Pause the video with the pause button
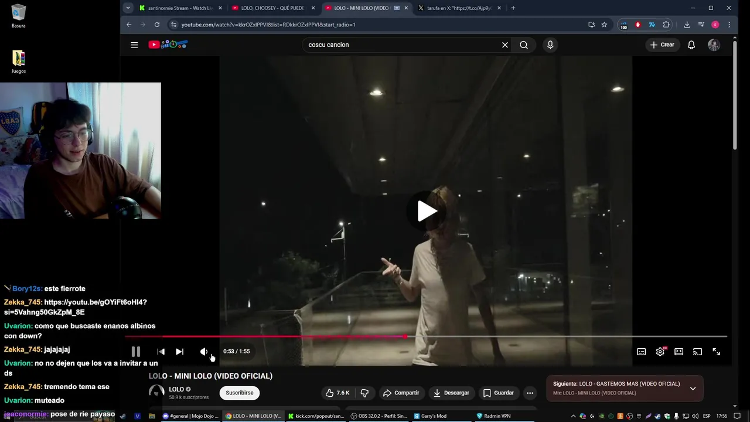750x422 pixels. 136,352
